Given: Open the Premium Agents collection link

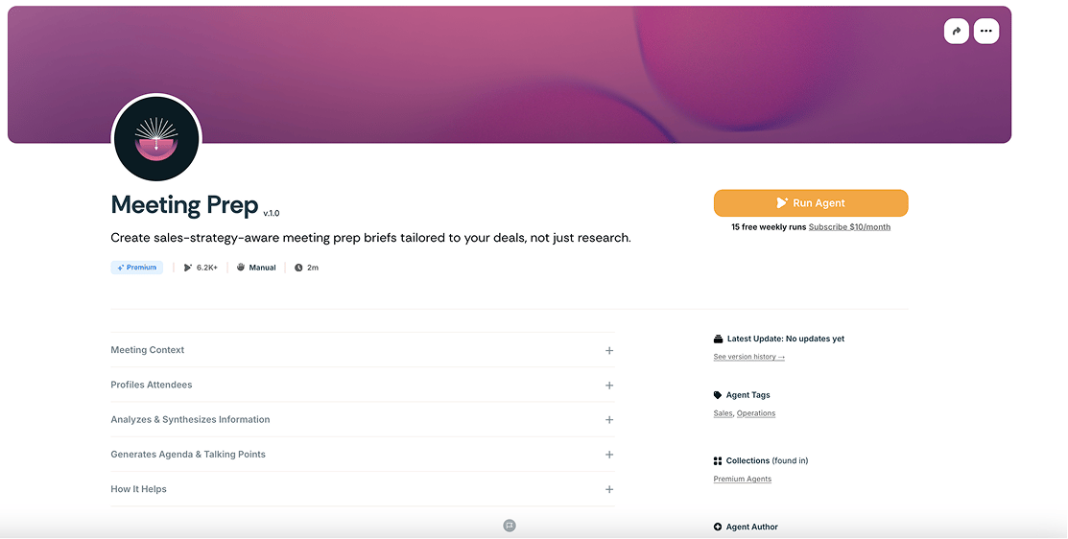Looking at the screenshot, I should (742, 479).
